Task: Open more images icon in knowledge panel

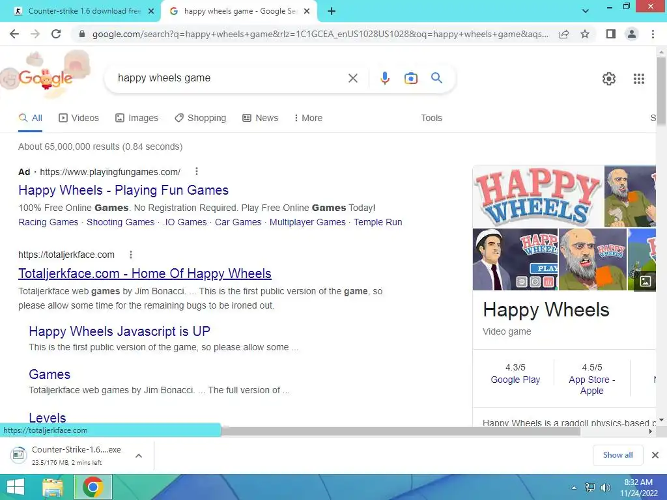Action: 645,281
